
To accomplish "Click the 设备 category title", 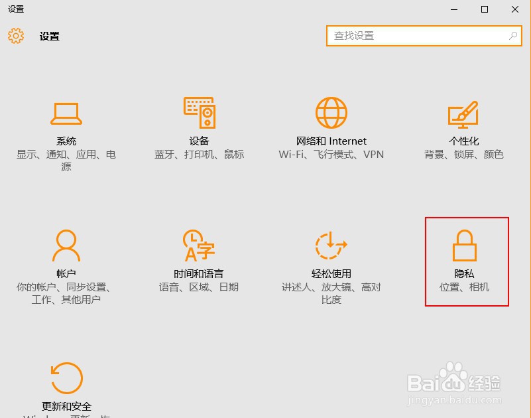I will 199,141.
